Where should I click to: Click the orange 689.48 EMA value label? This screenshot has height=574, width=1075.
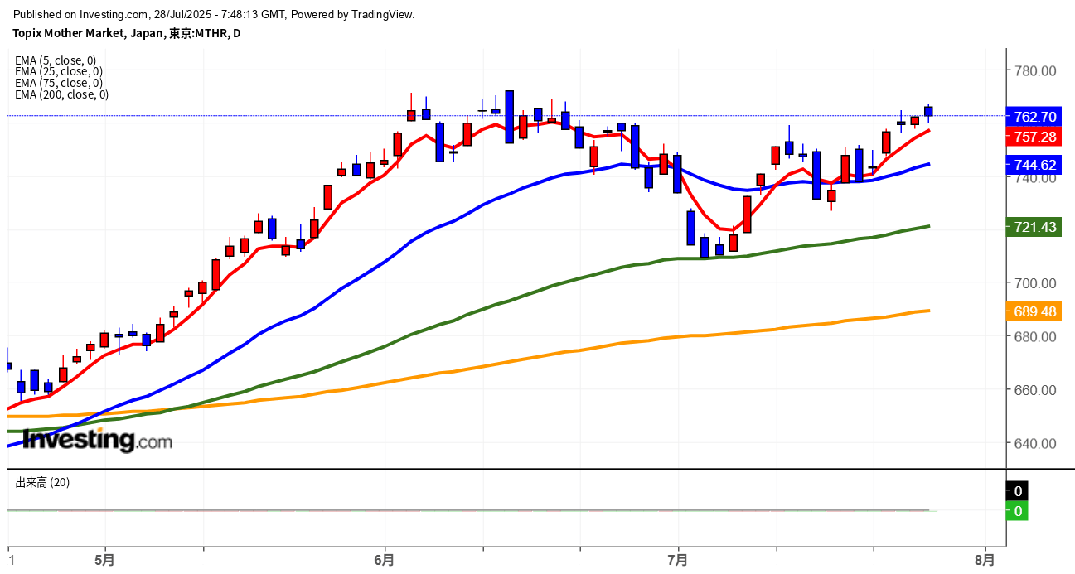click(x=1033, y=311)
